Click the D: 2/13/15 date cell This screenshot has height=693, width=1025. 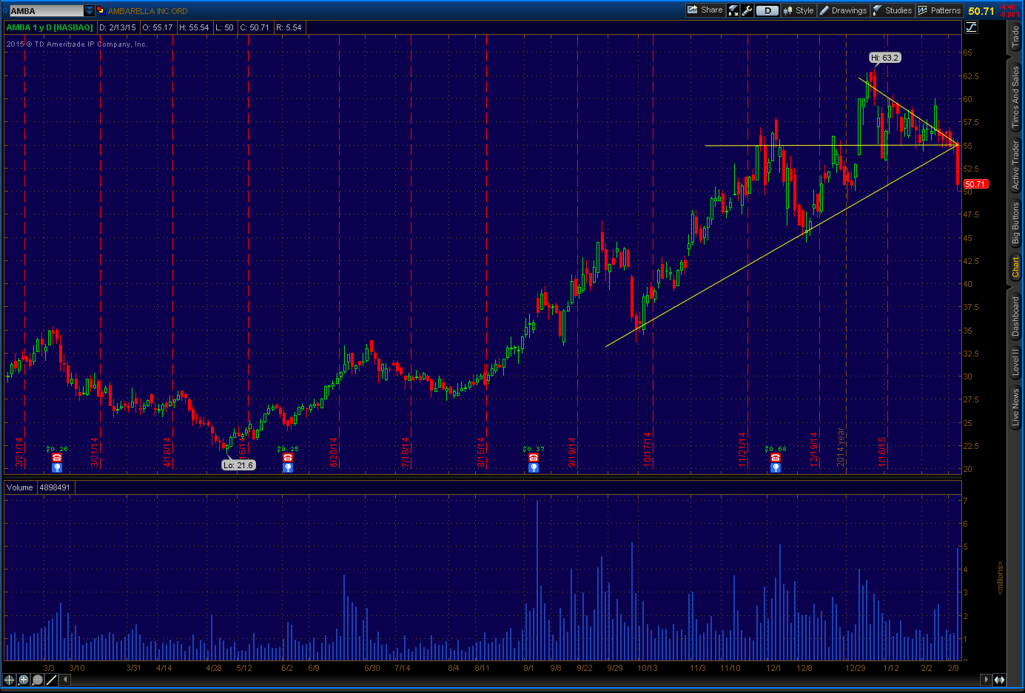click(118, 27)
